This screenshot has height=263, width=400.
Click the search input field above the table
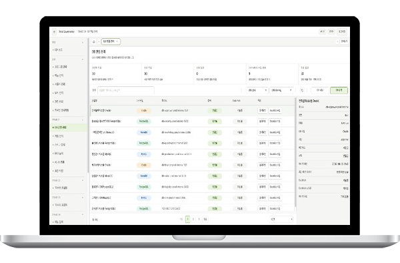click(x=126, y=90)
